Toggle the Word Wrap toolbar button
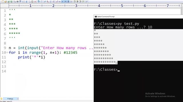 62,1
